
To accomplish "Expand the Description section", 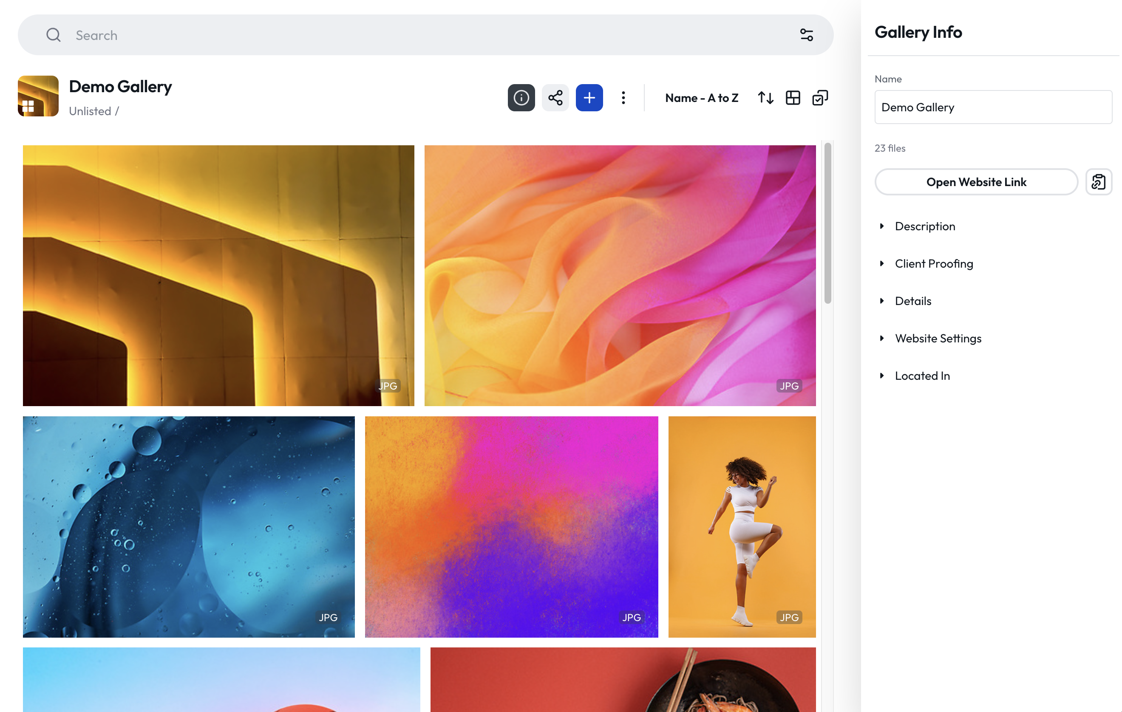I will tap(924, 226).
